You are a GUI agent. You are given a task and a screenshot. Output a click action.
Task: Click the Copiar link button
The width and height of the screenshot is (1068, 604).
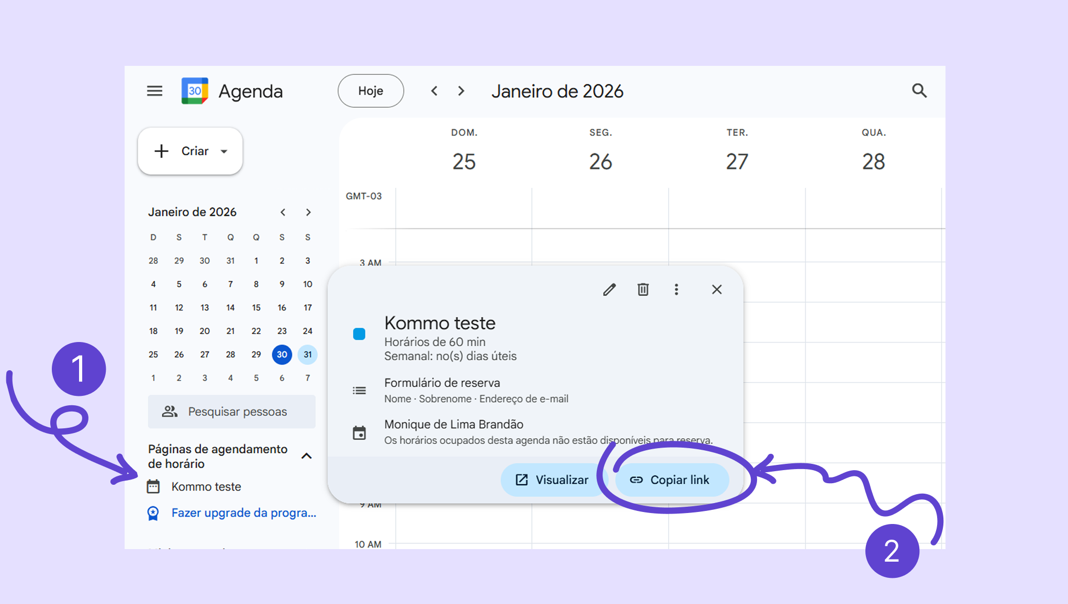point(671,480)
